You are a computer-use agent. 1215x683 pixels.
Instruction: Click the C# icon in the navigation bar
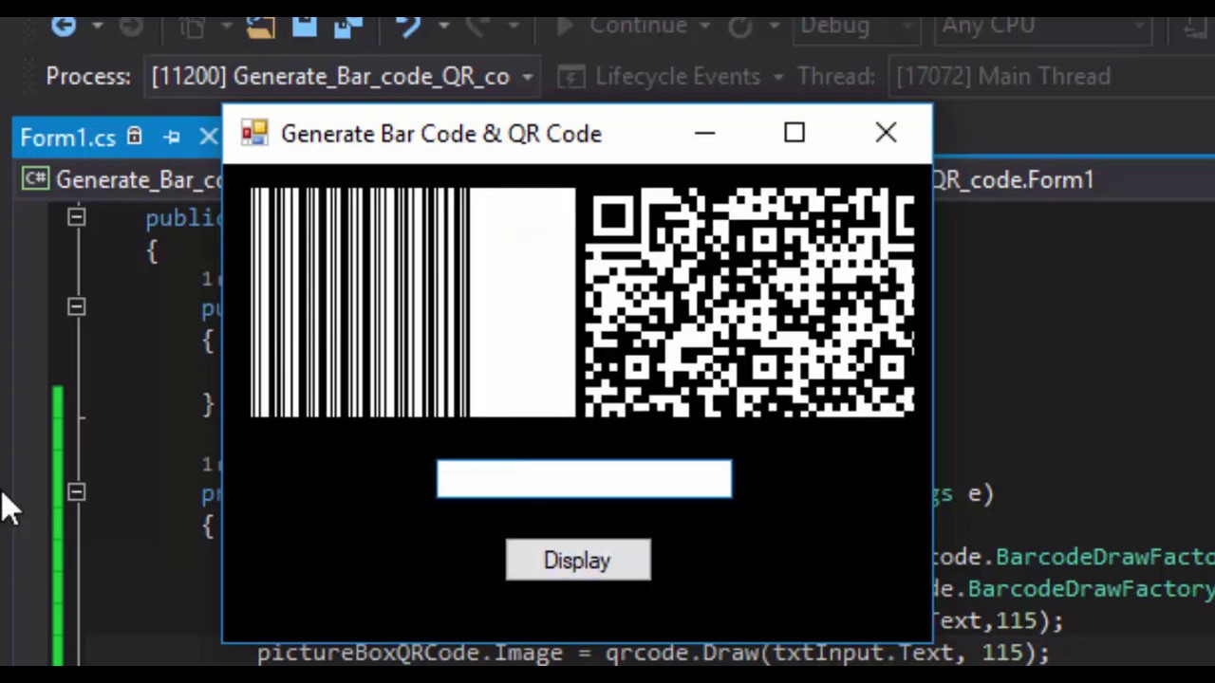(36, 179)
